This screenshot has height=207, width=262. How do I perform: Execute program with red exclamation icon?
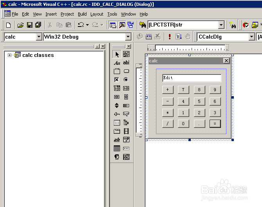pyautogui.click(x=170, y=37)
